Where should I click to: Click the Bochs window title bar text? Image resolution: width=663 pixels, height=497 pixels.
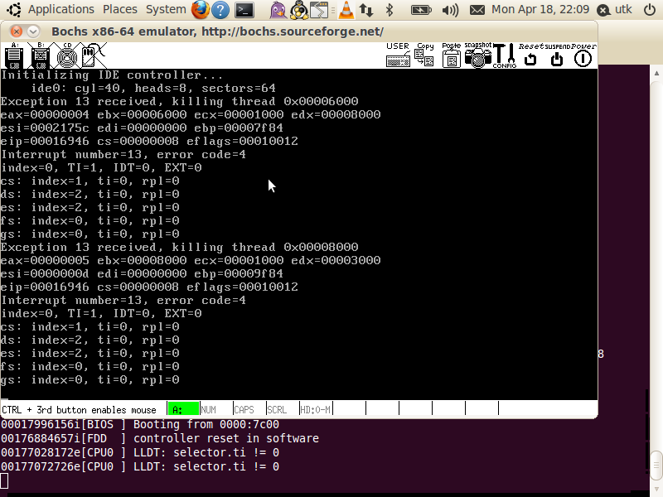point(217,31)
